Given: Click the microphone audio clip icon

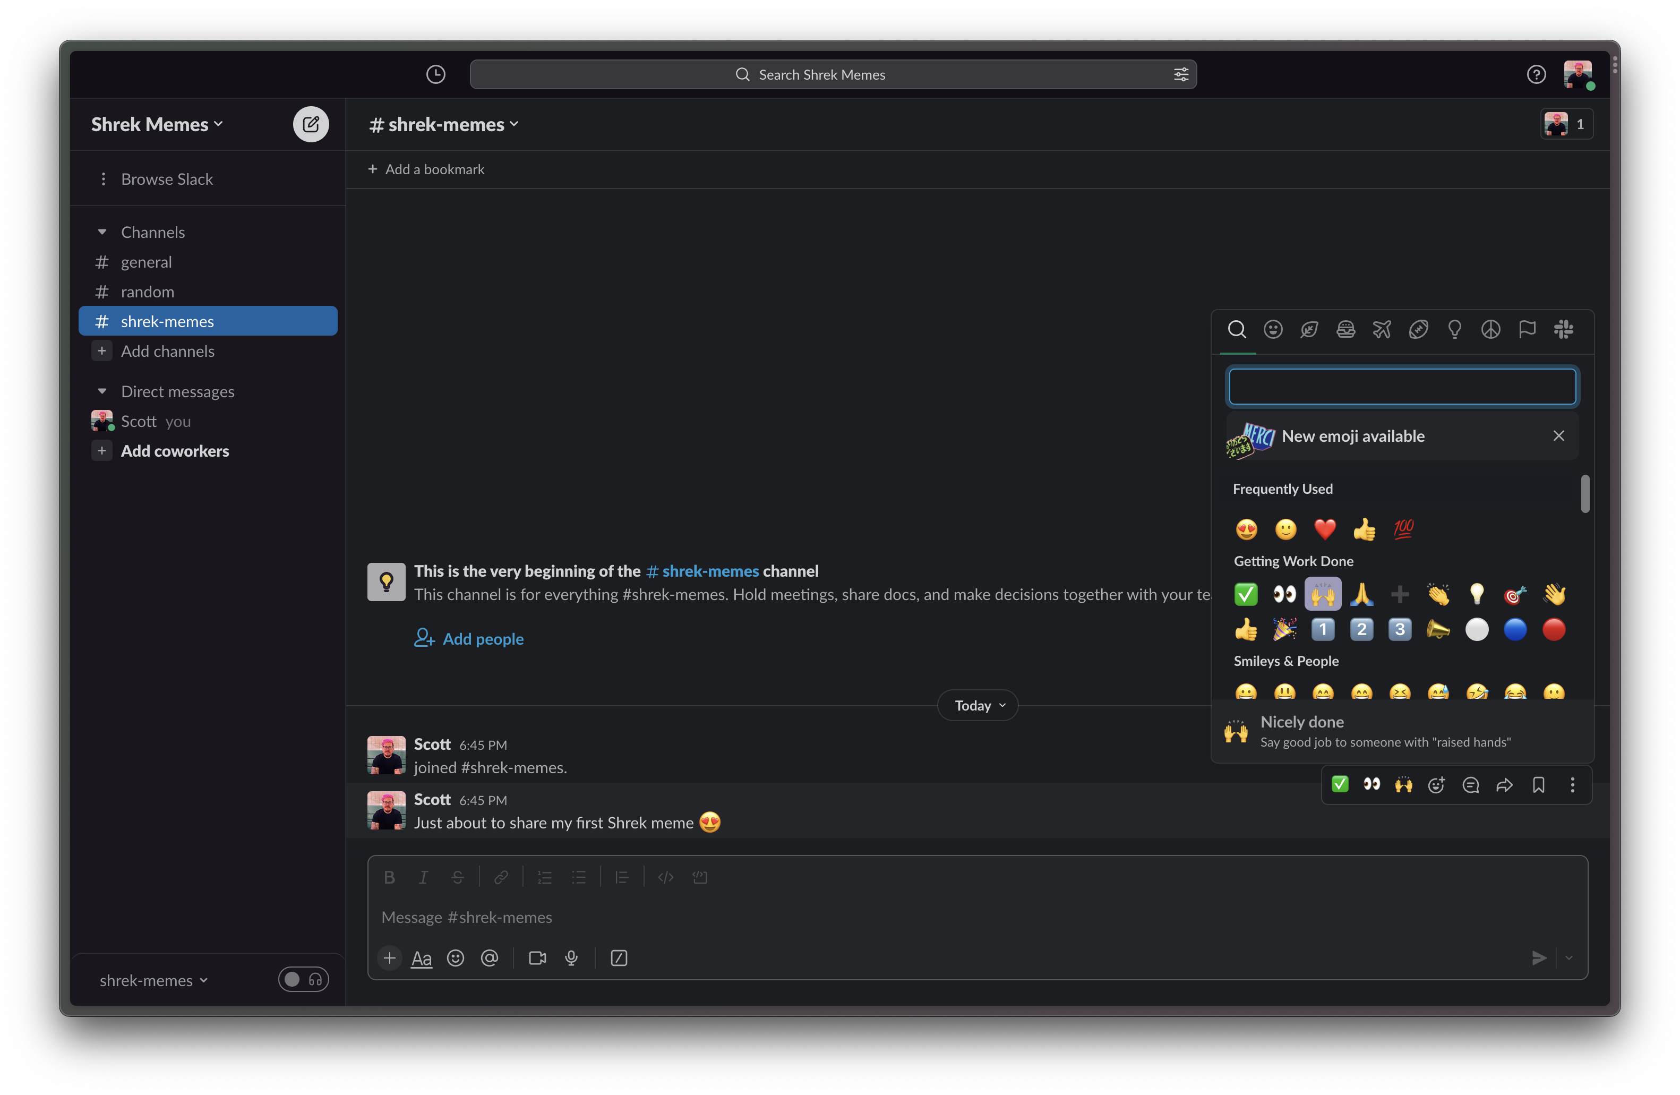Looking at the screenshot, I should 572,958.
